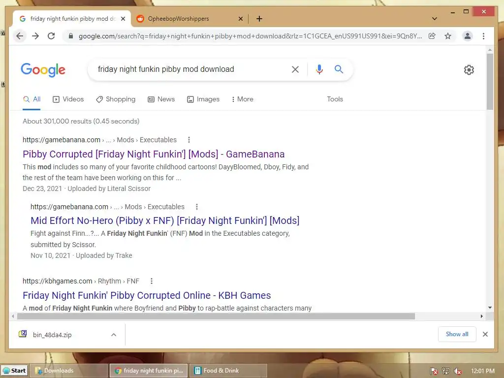The width and height of the screenshot is (504, 378).
Task: Open options menu for first gamebanana.com result
Action: pyautogui.click(x=189, y=140)
